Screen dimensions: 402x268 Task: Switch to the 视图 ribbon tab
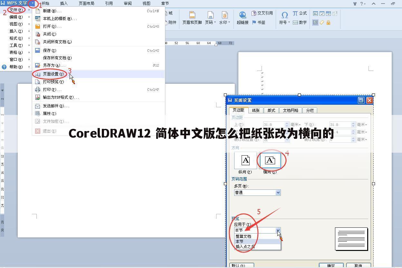click(x=146, y=4)
